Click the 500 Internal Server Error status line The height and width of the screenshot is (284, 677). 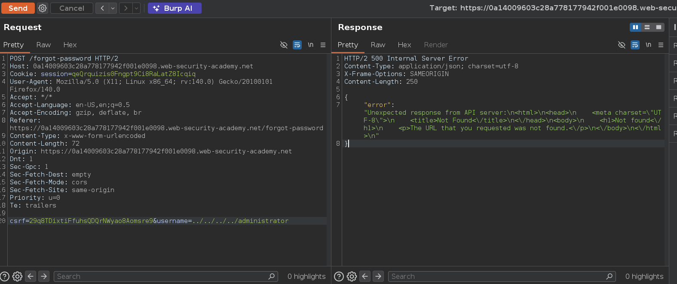pyautogui.click(x=406, y=58)
